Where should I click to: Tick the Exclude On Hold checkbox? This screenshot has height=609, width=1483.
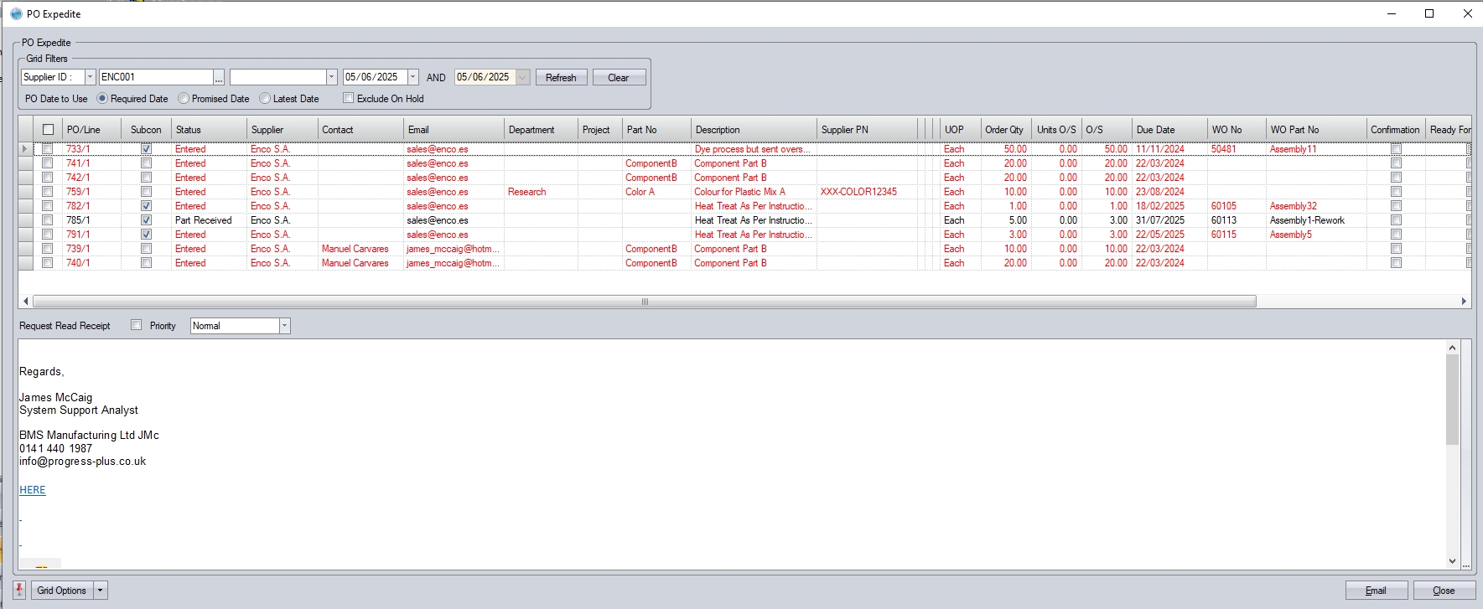click(349, 99)
